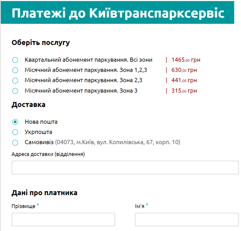Image resolution: width=241 pixels, height=231 pixels.
Task: Select monthly pass Зона 3 radio
Action: click(15, 91)
